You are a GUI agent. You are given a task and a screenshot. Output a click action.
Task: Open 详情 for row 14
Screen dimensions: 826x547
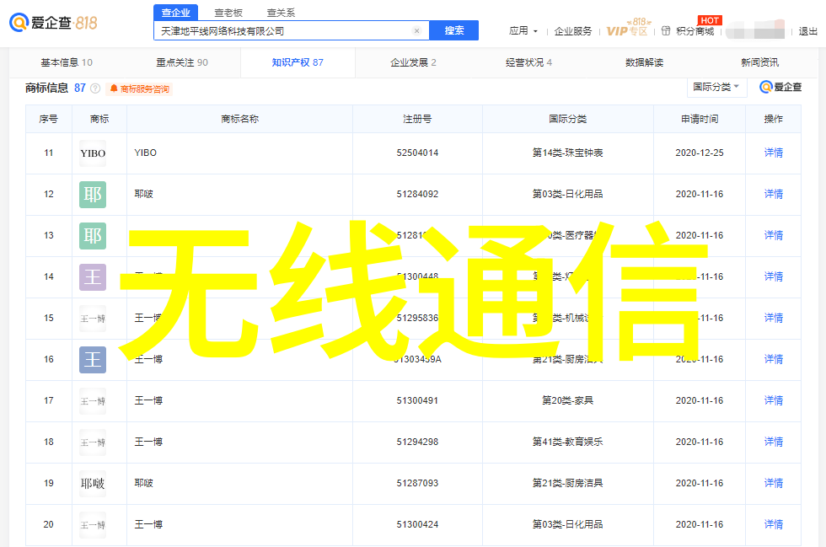tap(774, 276)
